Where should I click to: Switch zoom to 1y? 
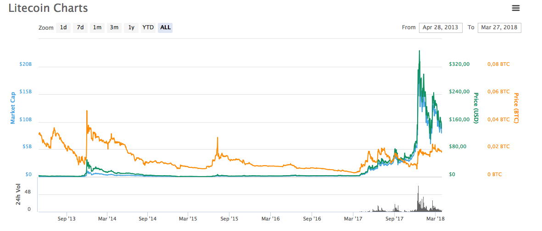(131, 27)
